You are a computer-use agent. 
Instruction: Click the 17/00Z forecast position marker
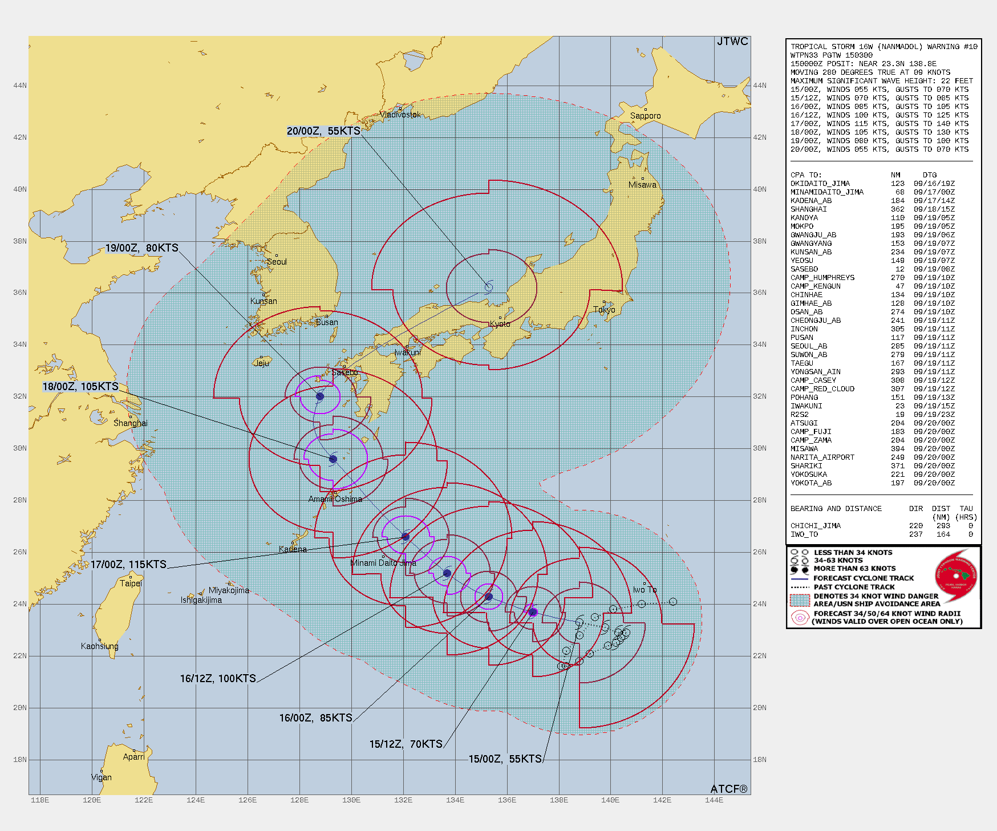point(406,537)
